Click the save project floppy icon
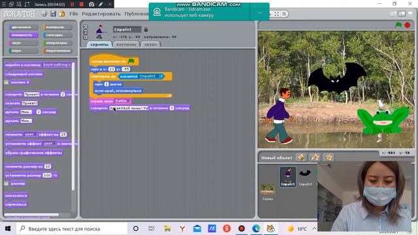 54,14
